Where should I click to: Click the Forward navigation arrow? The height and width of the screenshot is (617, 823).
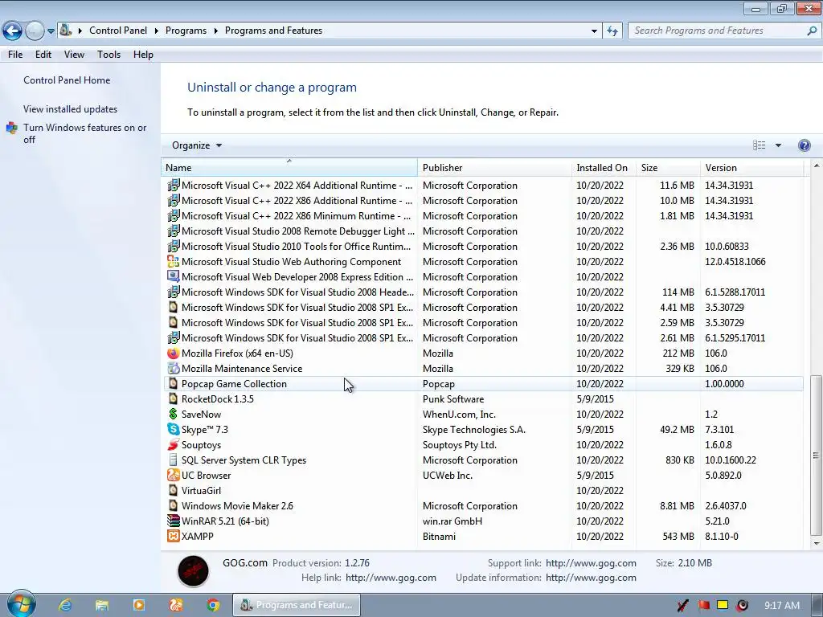(x=35, y=31)
